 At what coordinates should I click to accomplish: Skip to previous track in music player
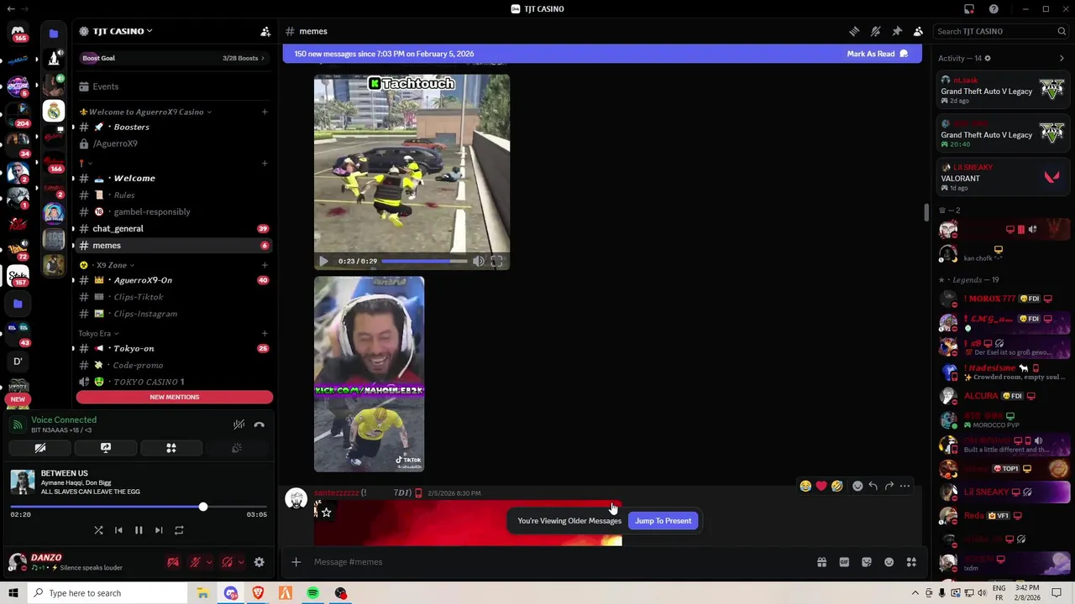tap(118, 530)
